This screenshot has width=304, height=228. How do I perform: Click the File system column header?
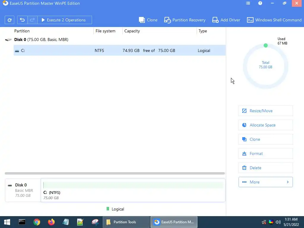105,31
